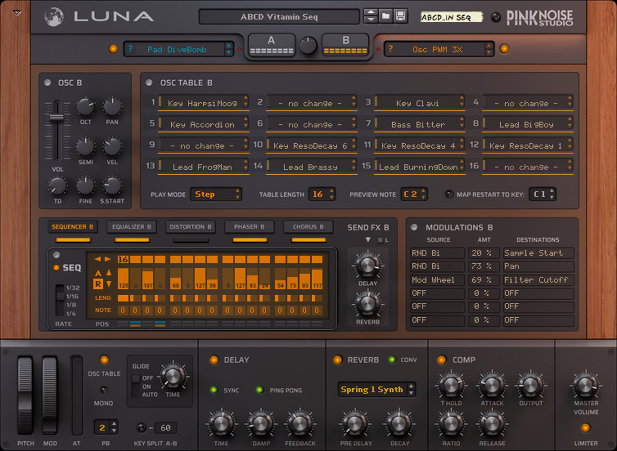617x451 pixels.
Task: Click the ? icon beside Osc PWM 3X
Action: click(x=390, y=49)
